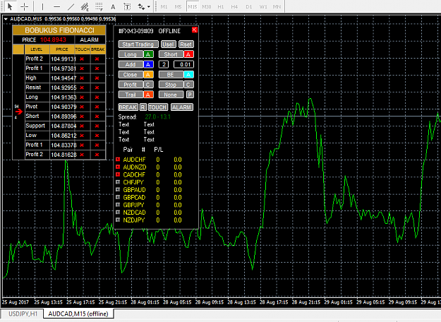Image resolution: width=441 pixels, height=322 pixels.
Task: Toggle the red marker beside CADCHF
Action: (x=118, y=174)
